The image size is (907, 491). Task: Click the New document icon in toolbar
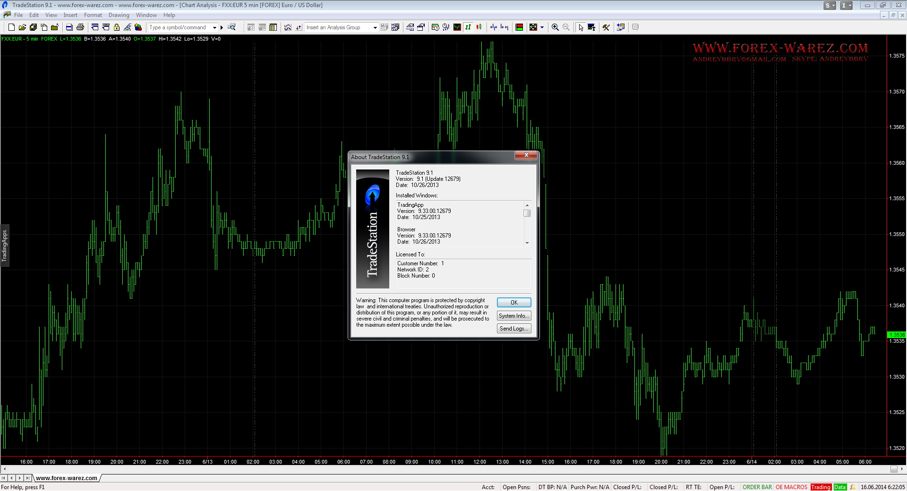coord(11,27)
